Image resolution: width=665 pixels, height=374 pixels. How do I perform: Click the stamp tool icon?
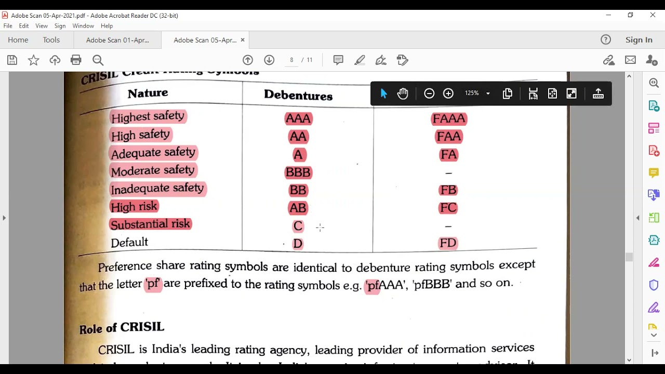pyautogui.click(x=402, y=60)
